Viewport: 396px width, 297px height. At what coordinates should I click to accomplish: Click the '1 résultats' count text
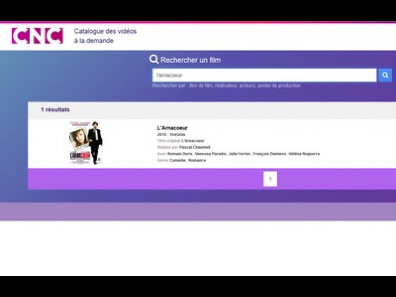[55, 109]
